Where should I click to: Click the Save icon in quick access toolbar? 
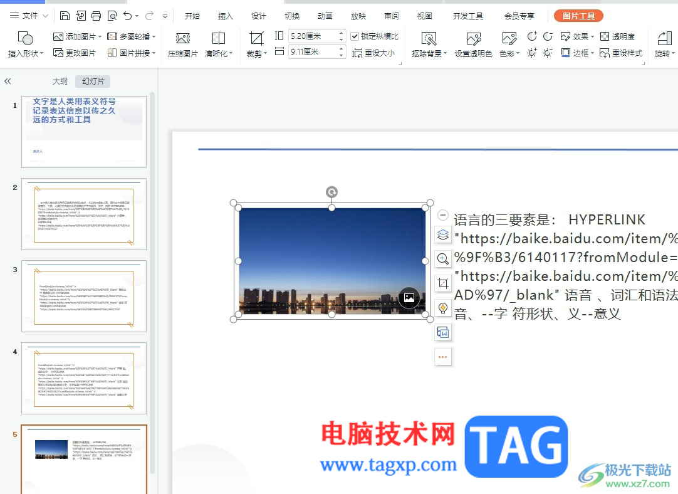65,16
